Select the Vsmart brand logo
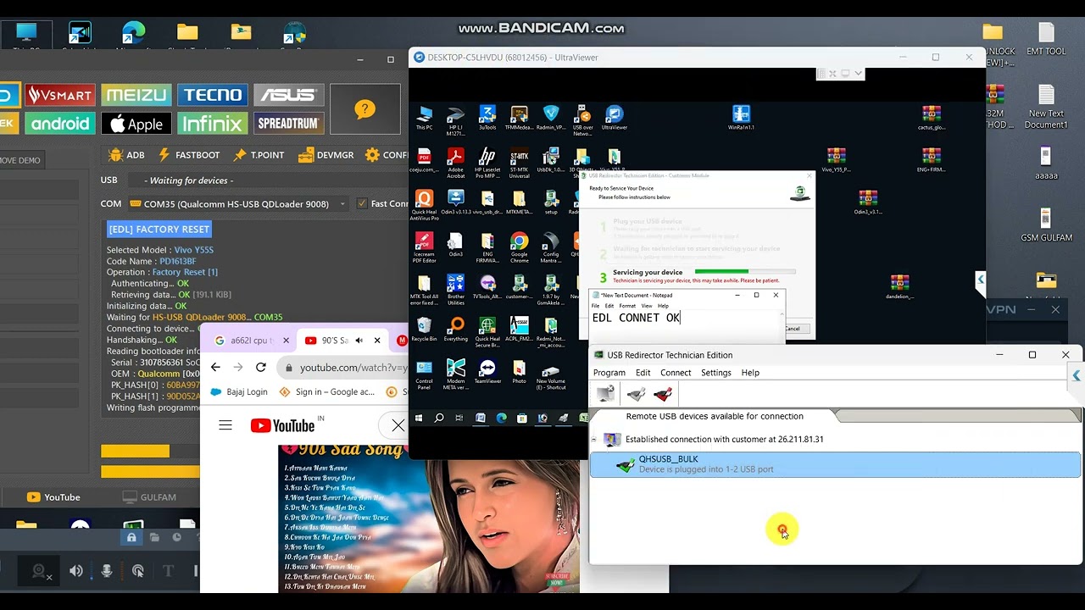This screenshot has height=610, width=1085. [x=59, y=95]
